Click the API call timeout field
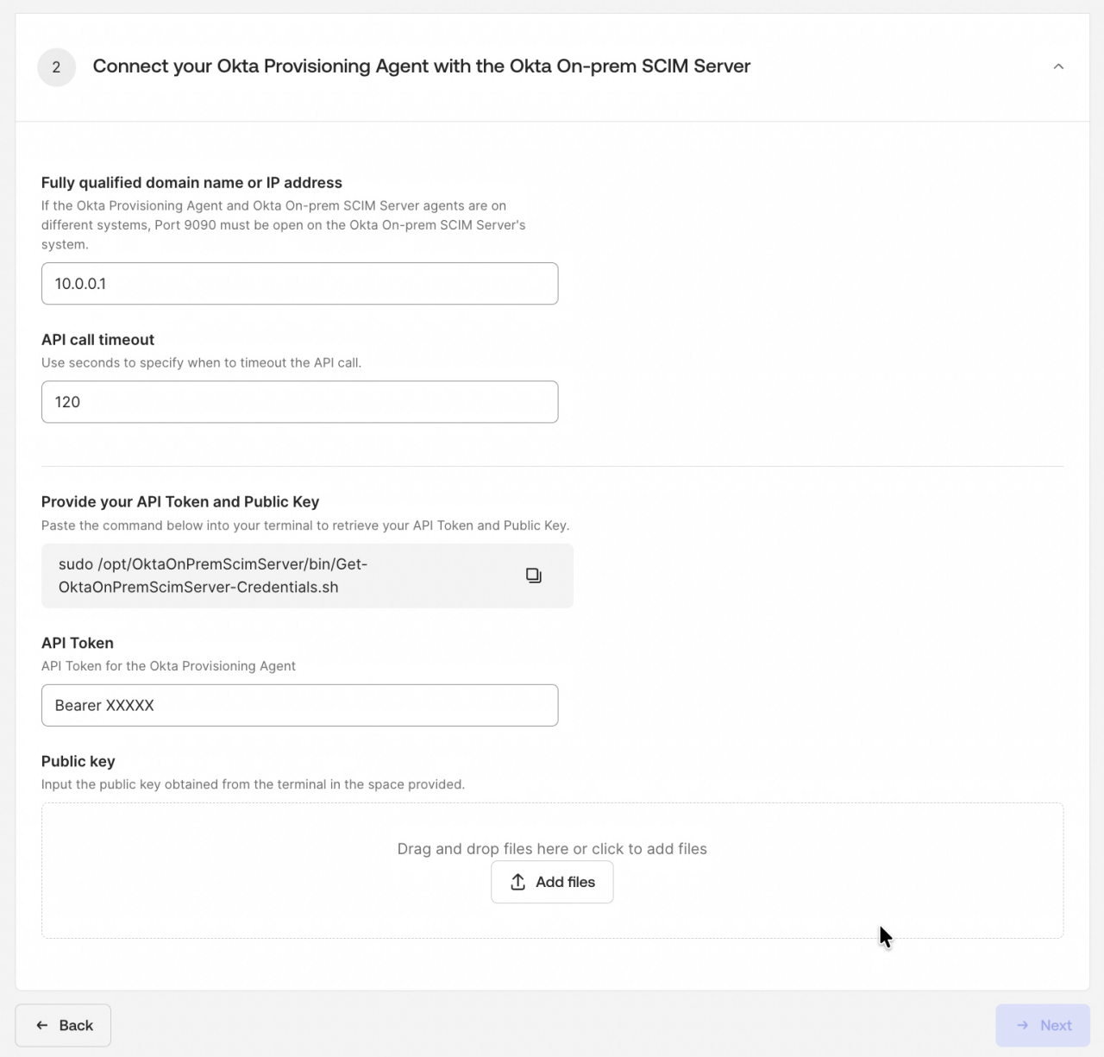 (x=299, y=401)
